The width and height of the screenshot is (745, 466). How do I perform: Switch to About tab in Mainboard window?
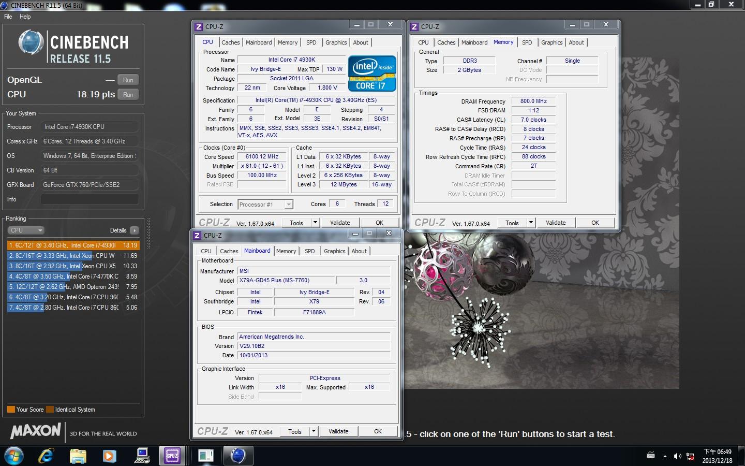[x=359, y=252]
